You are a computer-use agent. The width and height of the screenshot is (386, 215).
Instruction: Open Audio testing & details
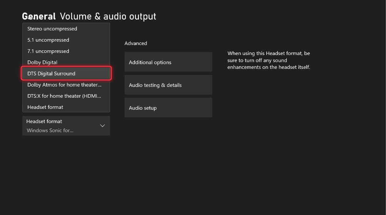tap(168, 85)
